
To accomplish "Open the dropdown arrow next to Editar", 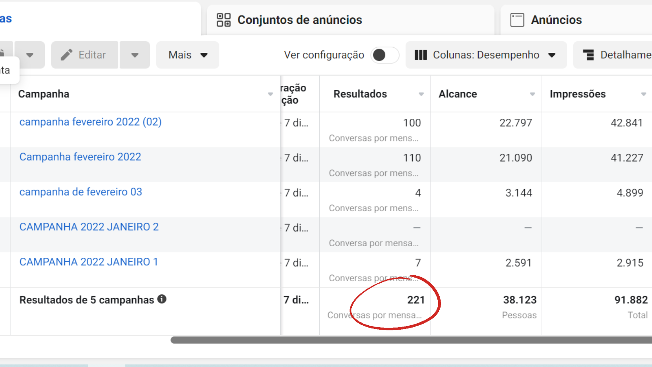I will (135, 55).
